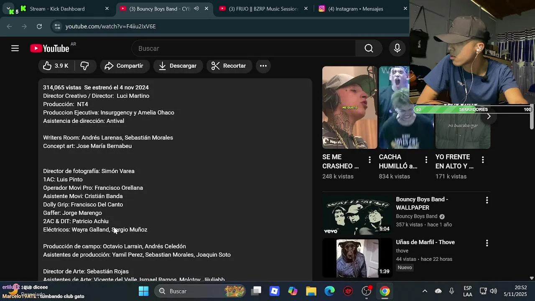
Task: Open options for YO FRENTE EN ALTO short
Action: coord(483,160)
